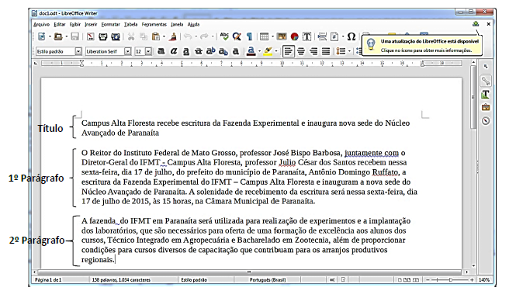Apply yellow highlighting color

(x=268, y=51)
